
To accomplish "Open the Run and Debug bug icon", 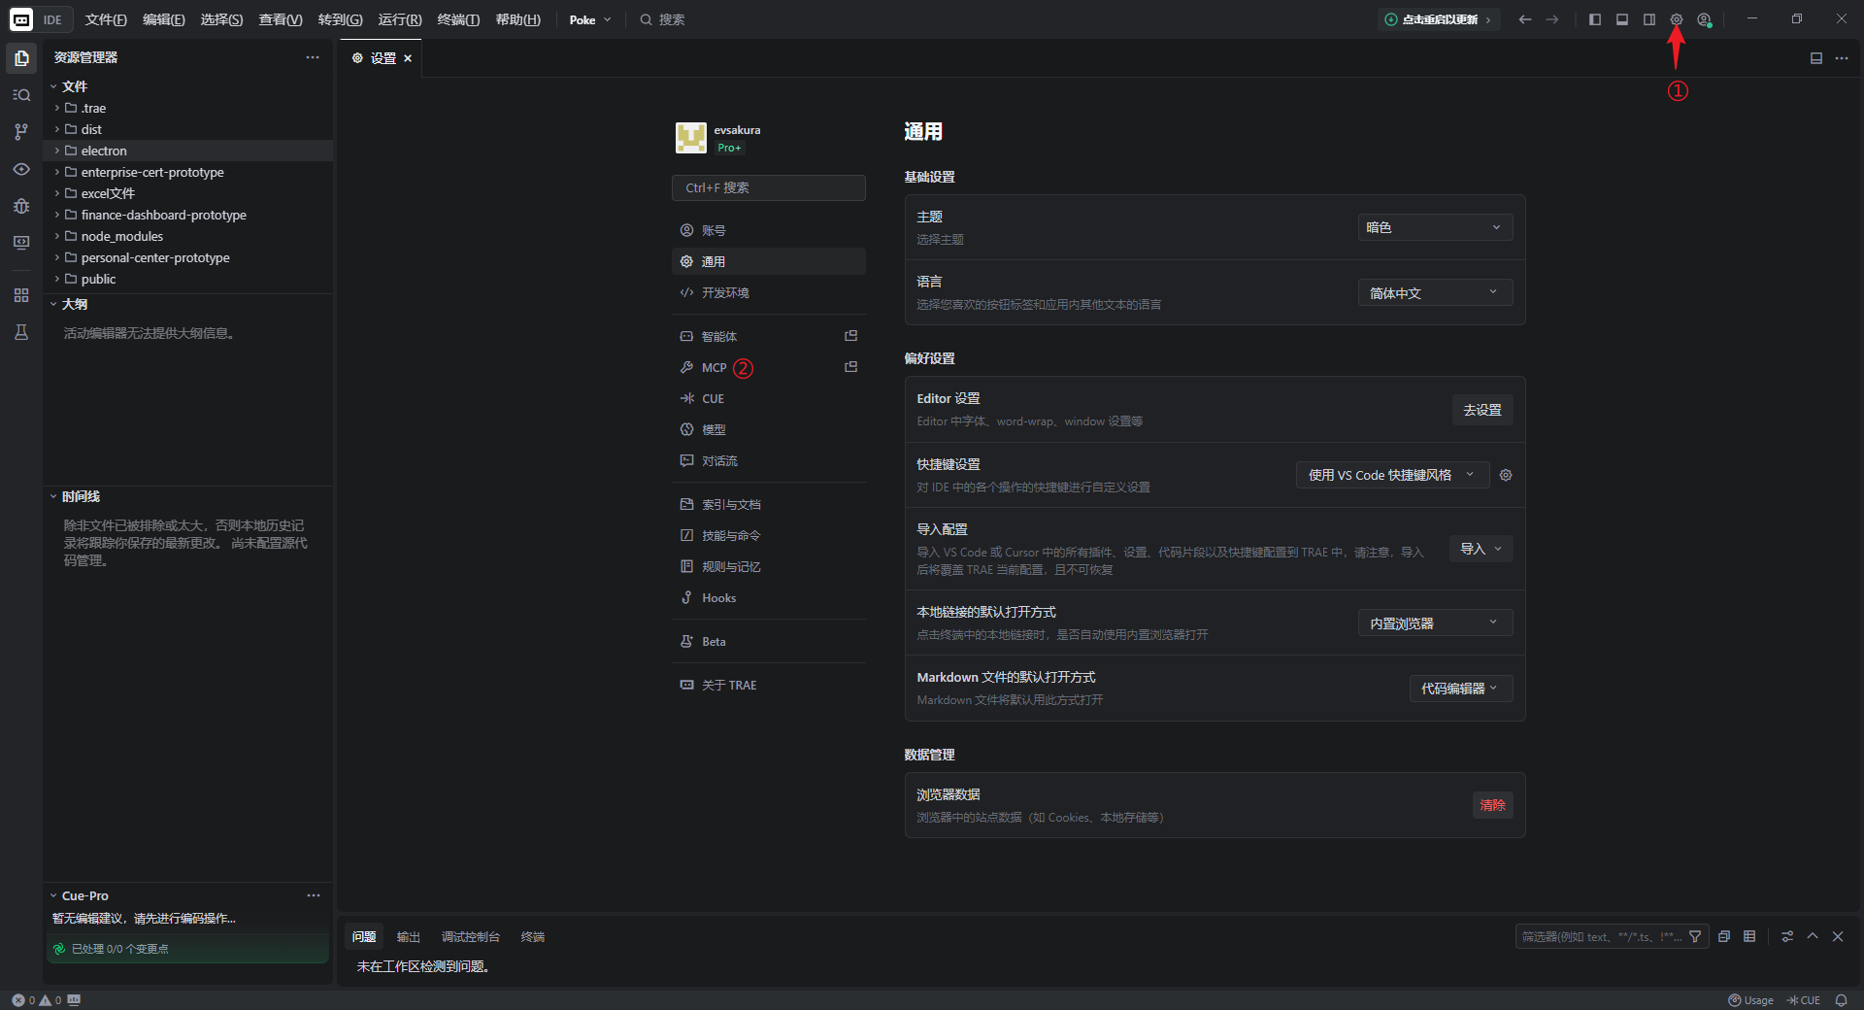I will [21, 206].
